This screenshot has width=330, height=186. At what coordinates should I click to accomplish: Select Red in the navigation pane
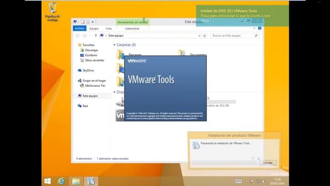pos(85,106)
